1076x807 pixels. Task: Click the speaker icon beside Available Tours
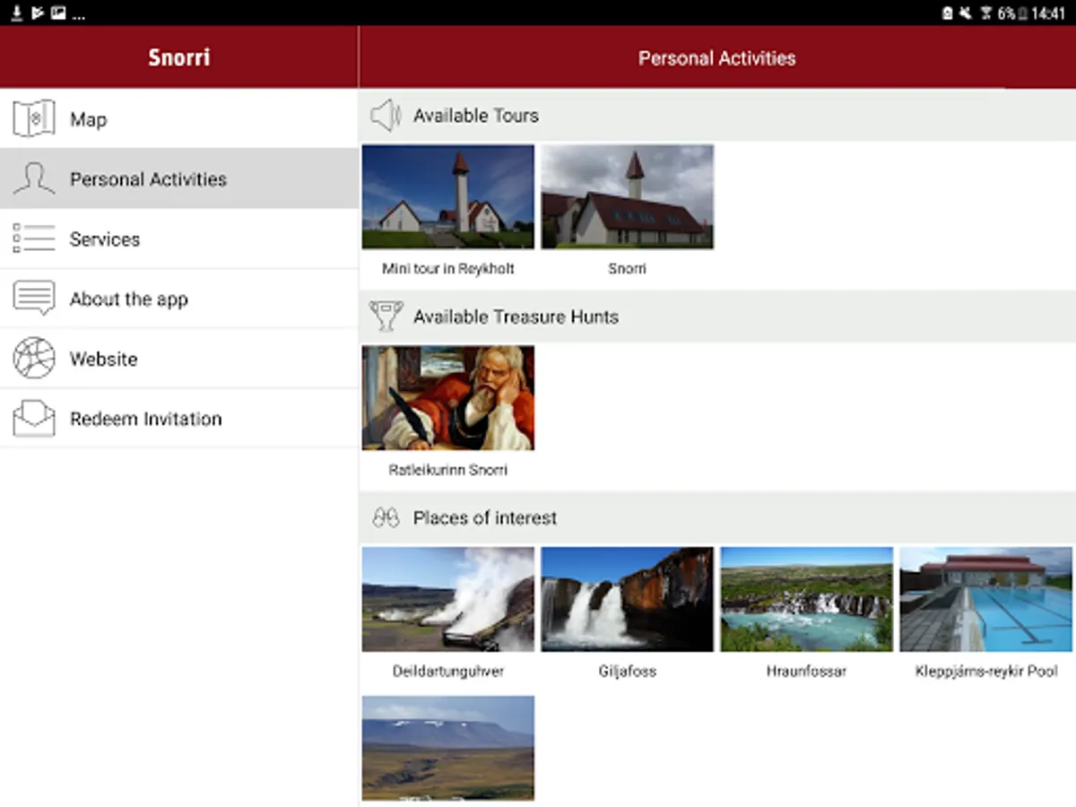(x=386, y=116)
